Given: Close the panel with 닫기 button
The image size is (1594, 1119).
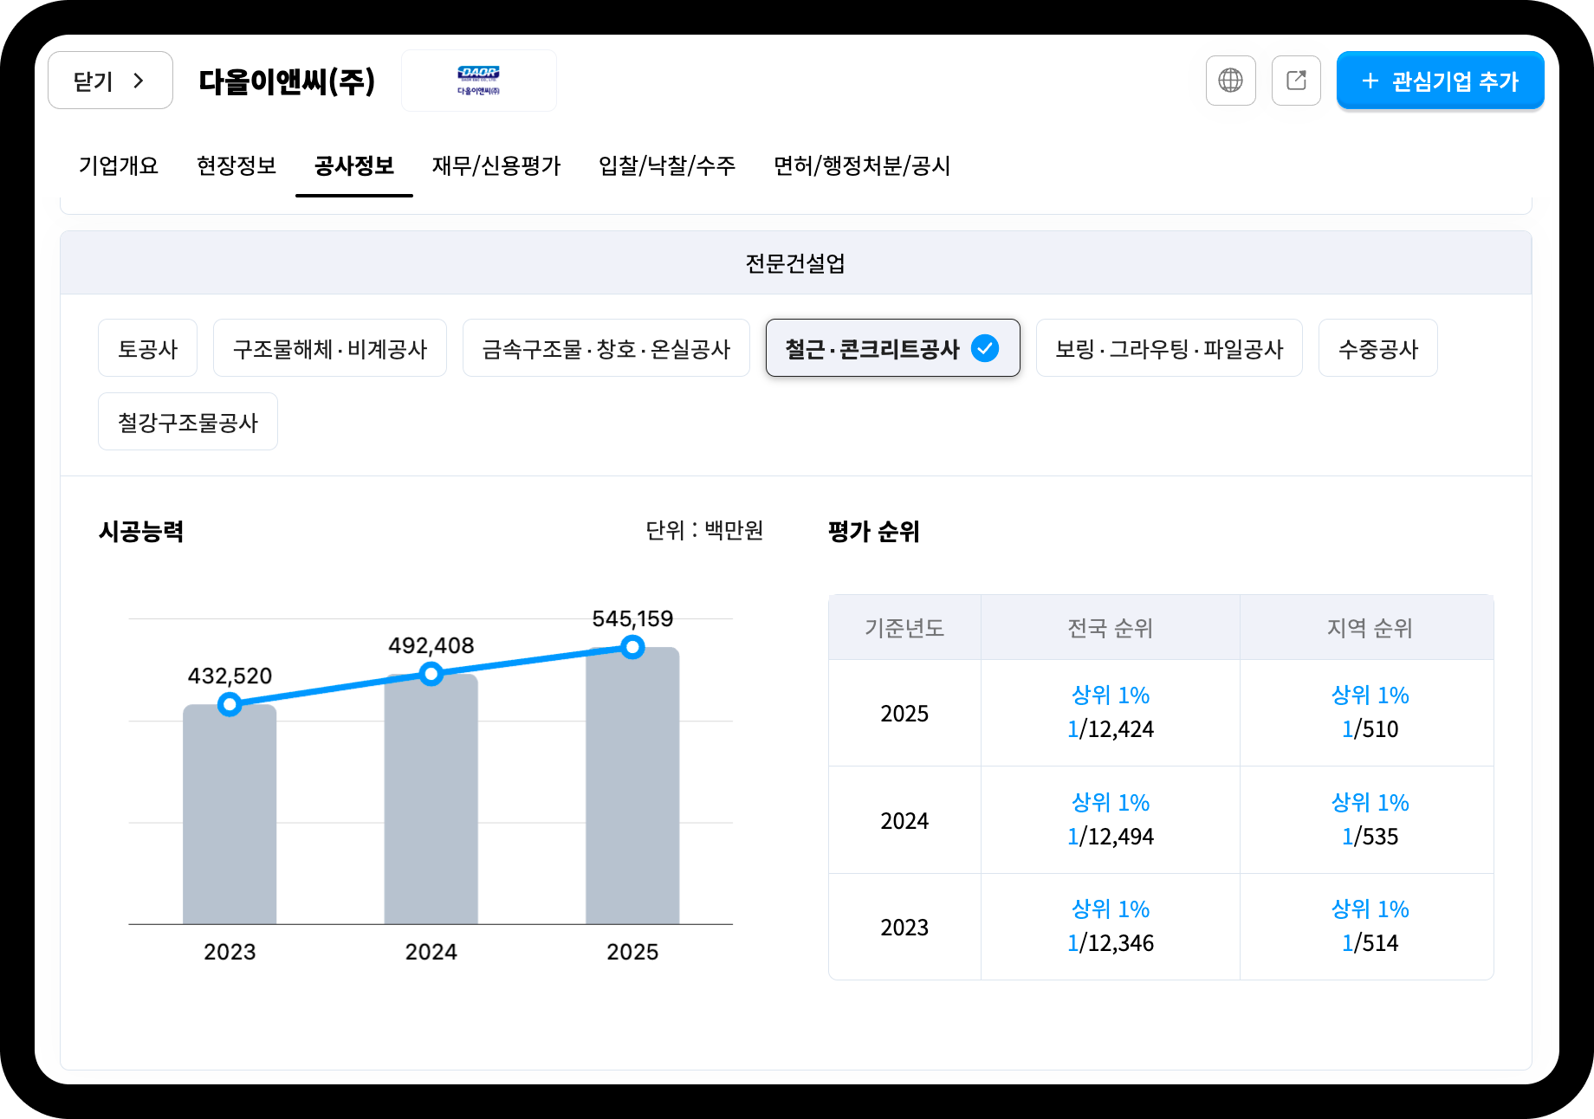Looking at the screenshot, I should click(x=110, y=81).
